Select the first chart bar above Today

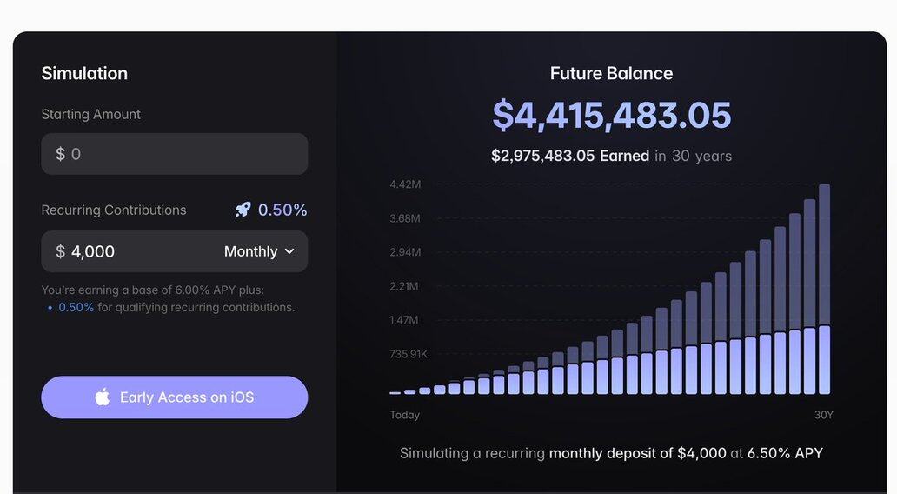click(395, 392)
